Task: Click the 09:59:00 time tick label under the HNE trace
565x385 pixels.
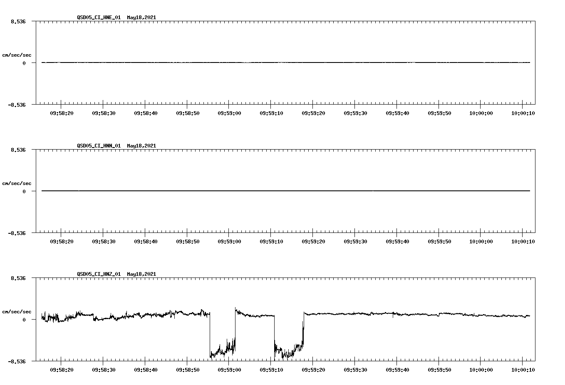Action: [229, 112]
